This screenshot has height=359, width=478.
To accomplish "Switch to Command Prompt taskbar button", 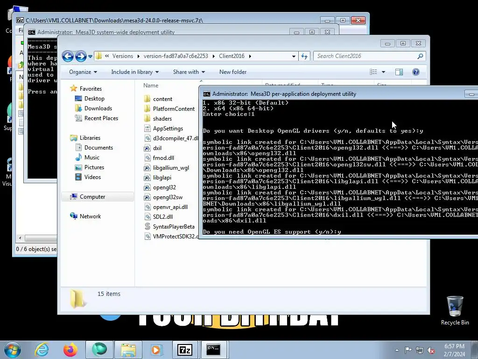I will [x=213, y=350].
